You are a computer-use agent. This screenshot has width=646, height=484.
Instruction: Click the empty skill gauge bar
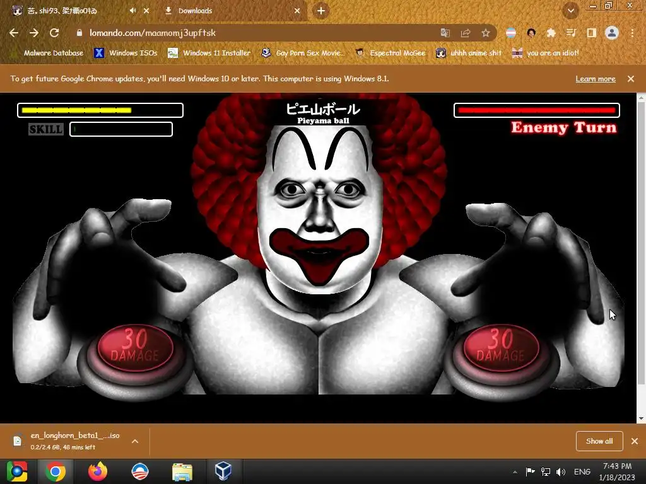121,129
